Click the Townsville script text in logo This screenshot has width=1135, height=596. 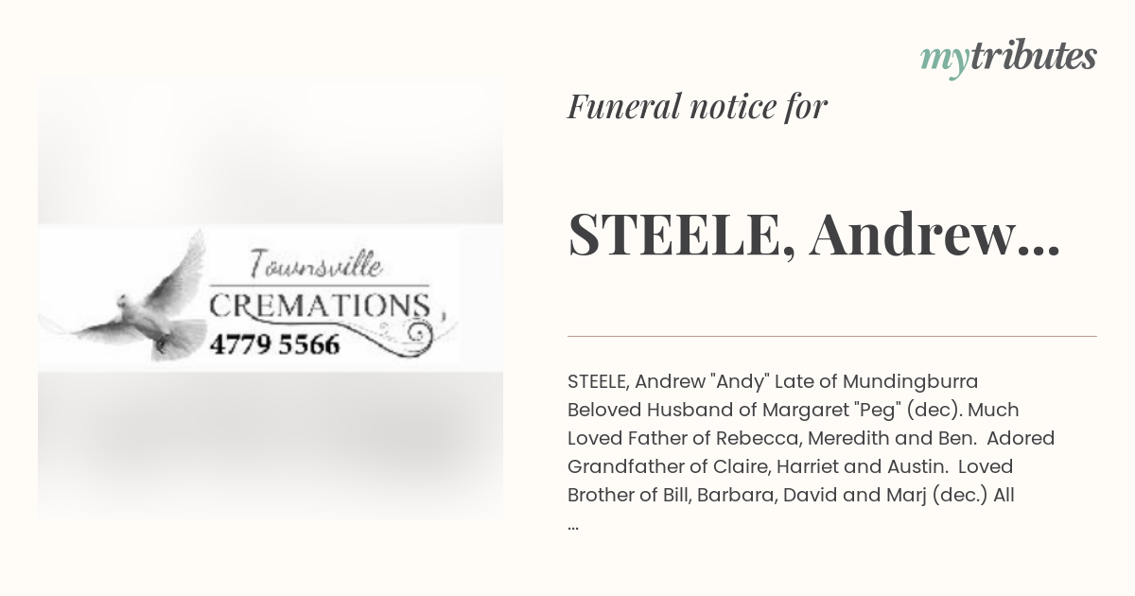317,264
